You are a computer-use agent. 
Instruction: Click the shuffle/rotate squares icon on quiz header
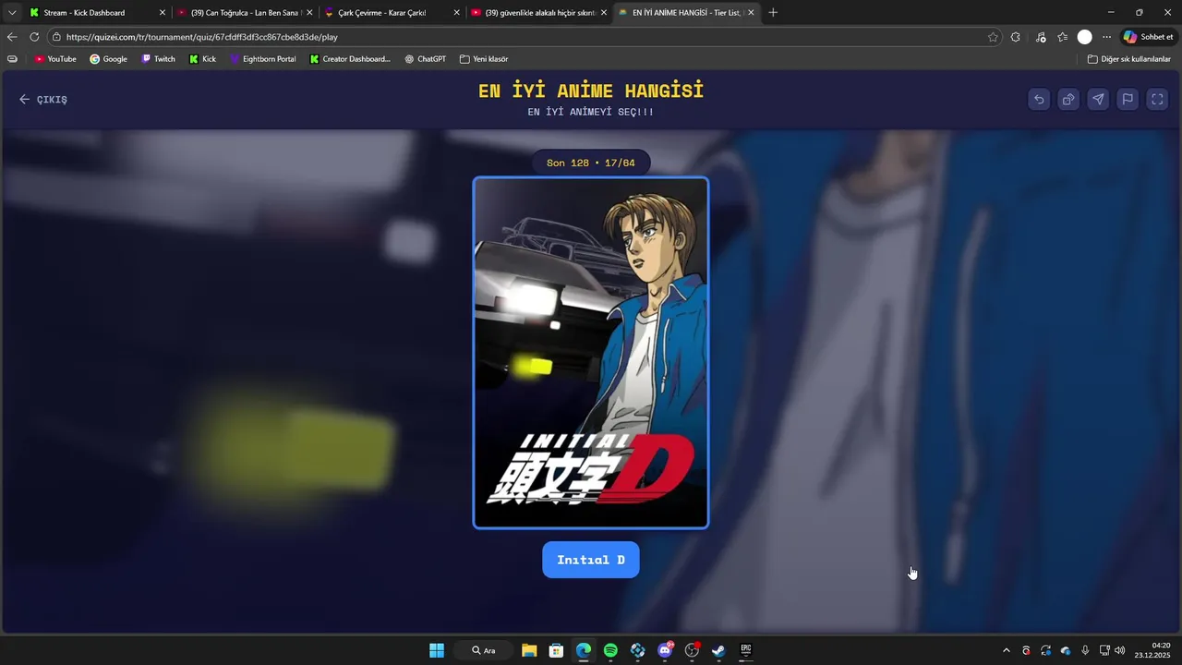[1068, 100]
